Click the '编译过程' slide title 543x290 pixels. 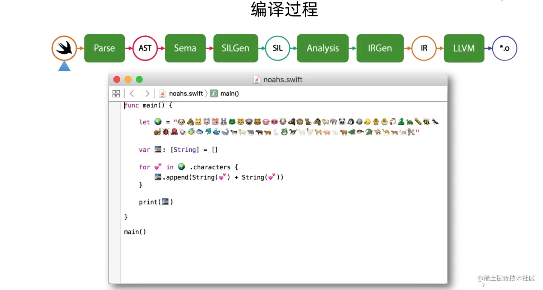click(x=284, y=10)
